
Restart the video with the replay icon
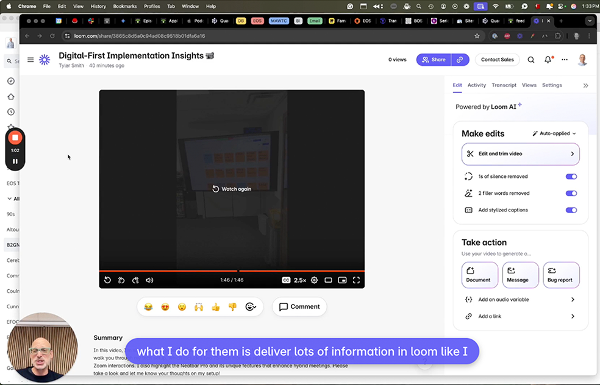(107, 280)
